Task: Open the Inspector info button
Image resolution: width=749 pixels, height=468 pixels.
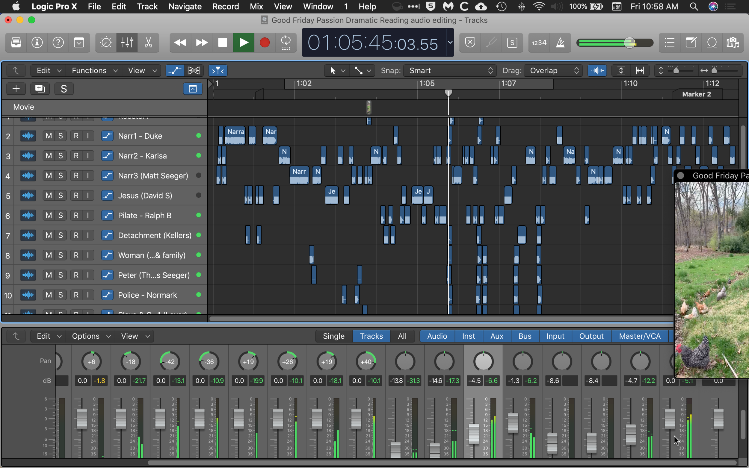Action: [x=37, y=43]
